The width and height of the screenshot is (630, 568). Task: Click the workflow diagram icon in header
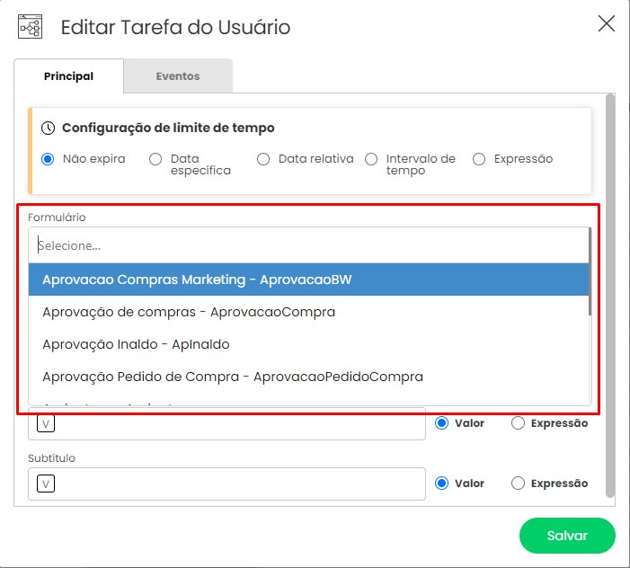(31, 27)
